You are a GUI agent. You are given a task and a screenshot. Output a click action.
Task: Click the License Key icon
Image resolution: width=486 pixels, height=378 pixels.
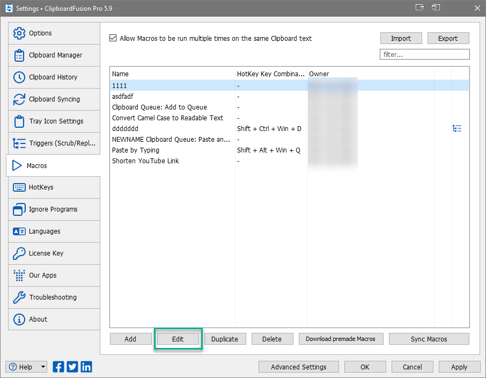[19, 253]
